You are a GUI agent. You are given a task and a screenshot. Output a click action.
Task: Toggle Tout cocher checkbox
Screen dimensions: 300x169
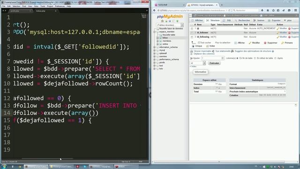[x=199, y=43]
